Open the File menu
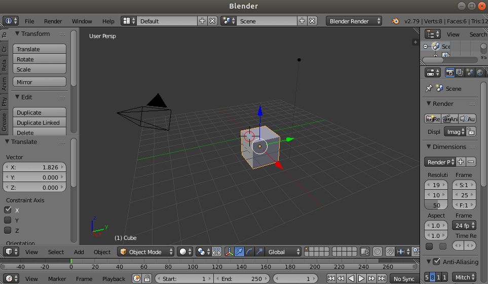Screen dimensions: 488x284 point(29,21)
